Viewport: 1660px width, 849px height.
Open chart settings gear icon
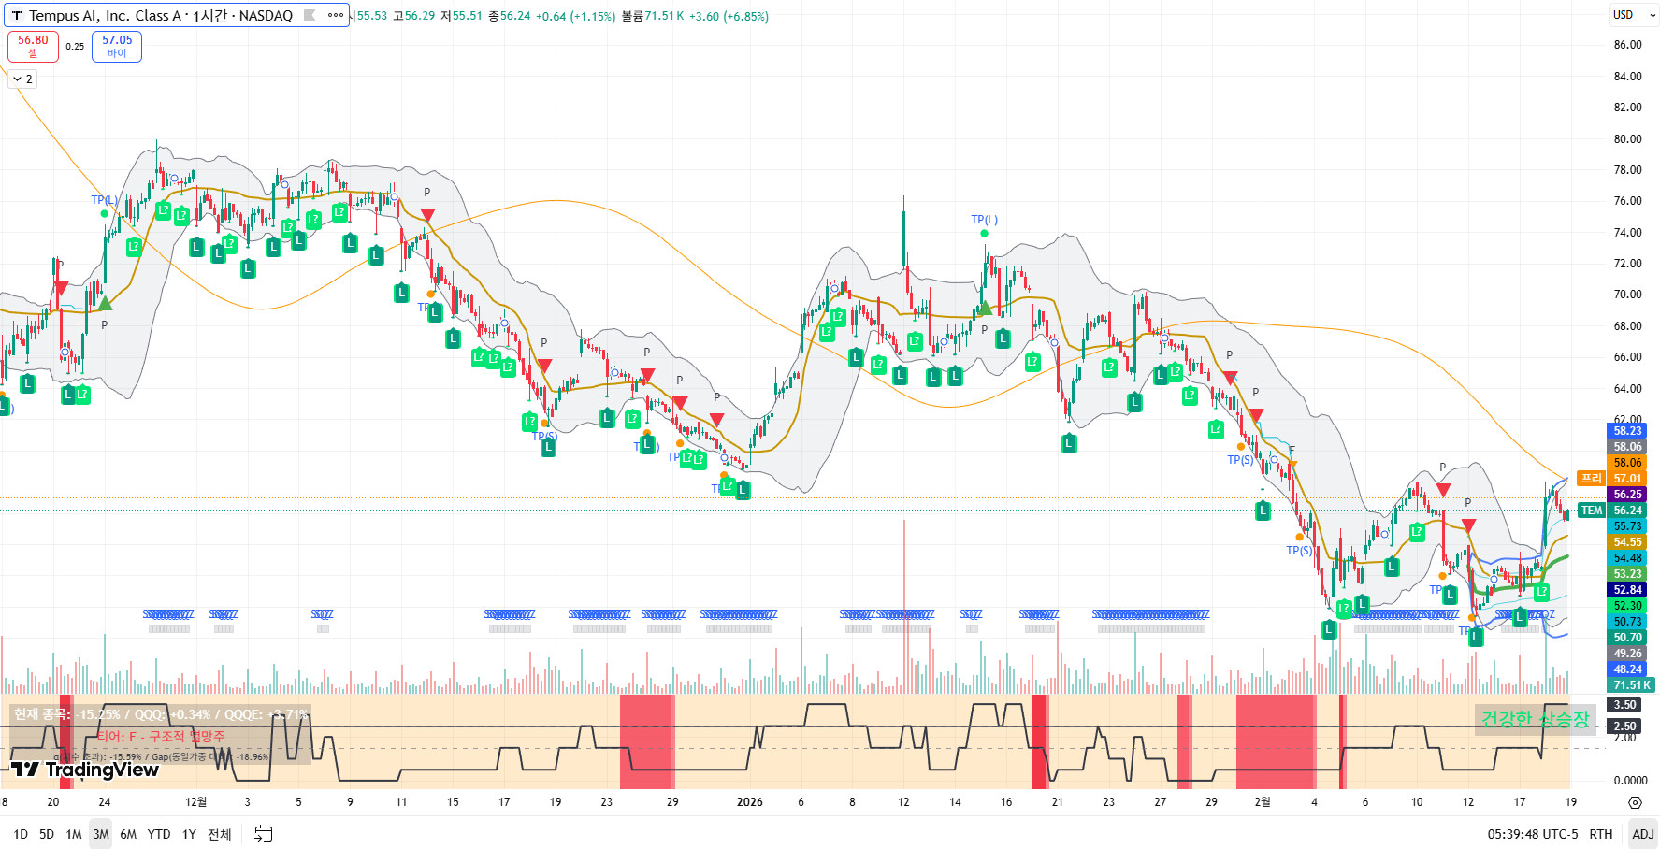pyautogui.click(x=1635, y=802)
